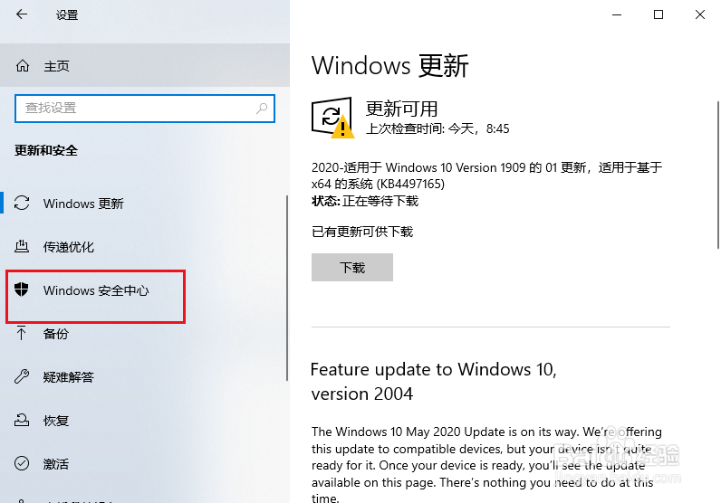Screen dimensions: 721x503
Task: Click the 恢复 recovery icon
Action: (x=22, y=420)
